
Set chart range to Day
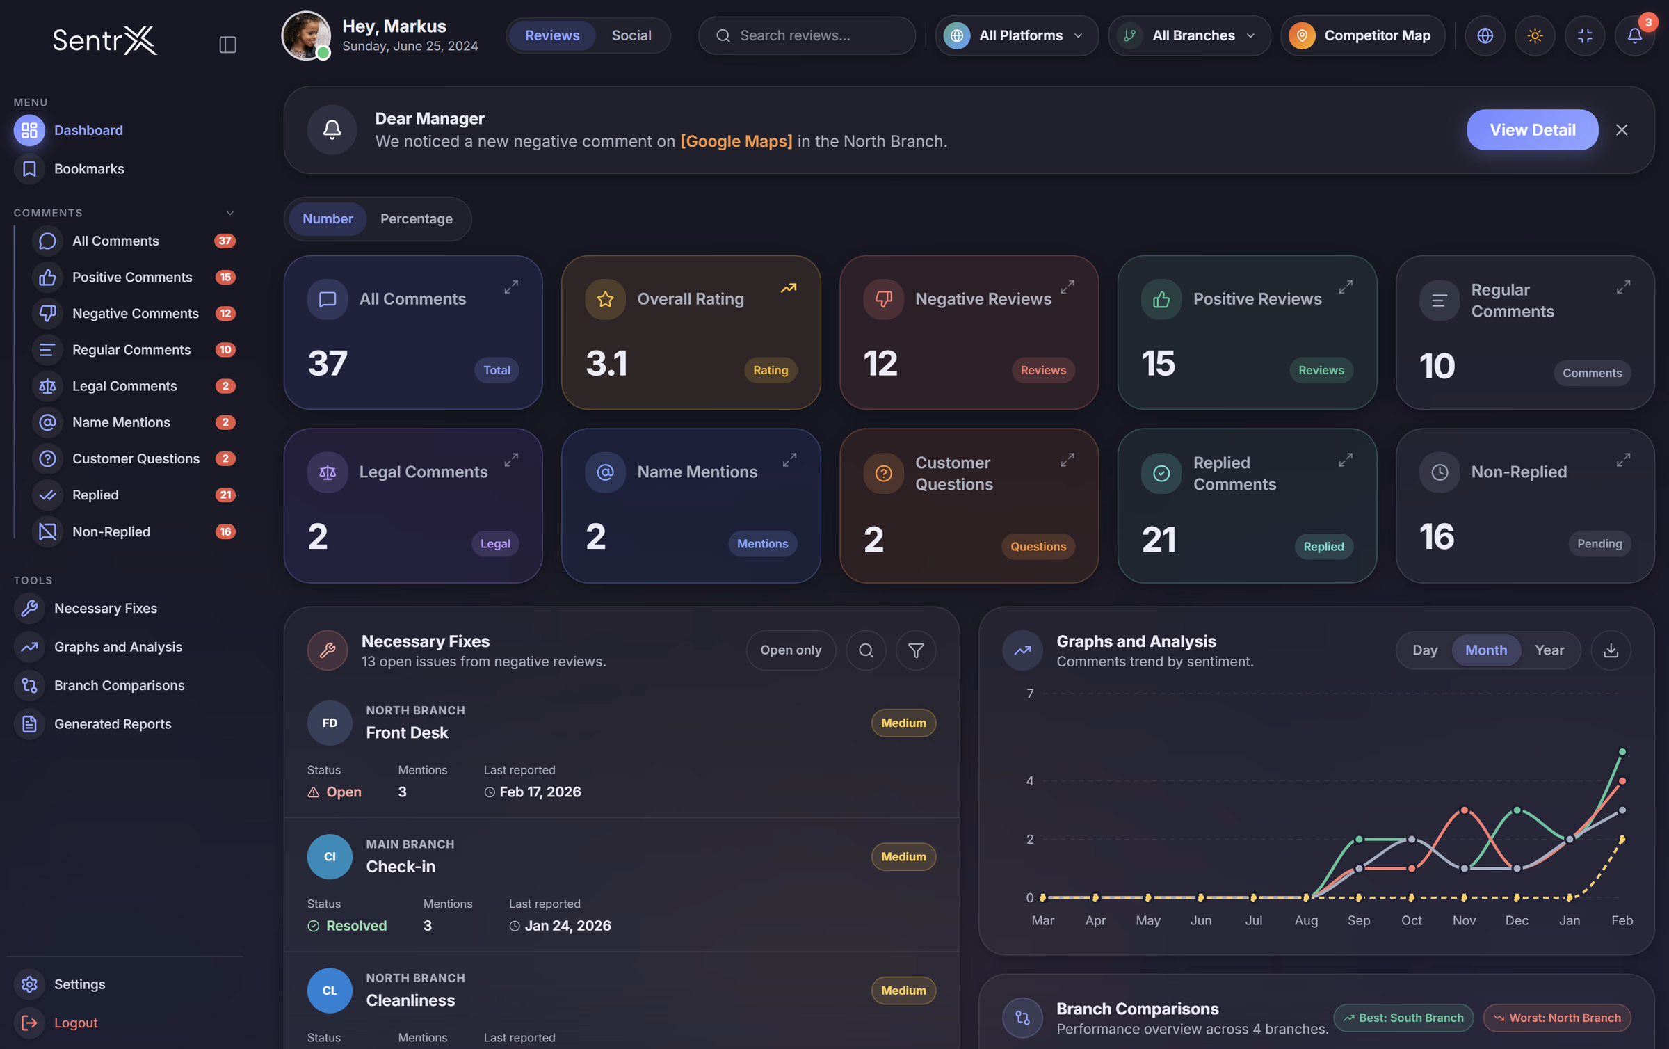[1424, 650]
